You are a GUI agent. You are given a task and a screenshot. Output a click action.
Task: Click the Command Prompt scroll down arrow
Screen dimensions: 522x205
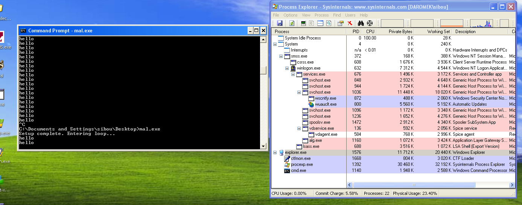[x=263, y=146]
